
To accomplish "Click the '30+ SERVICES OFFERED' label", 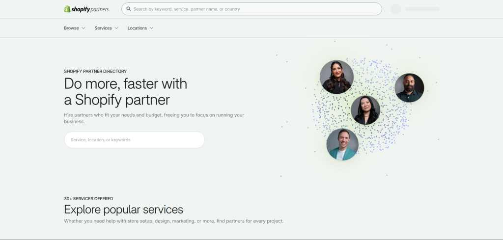I will point(88,199).
